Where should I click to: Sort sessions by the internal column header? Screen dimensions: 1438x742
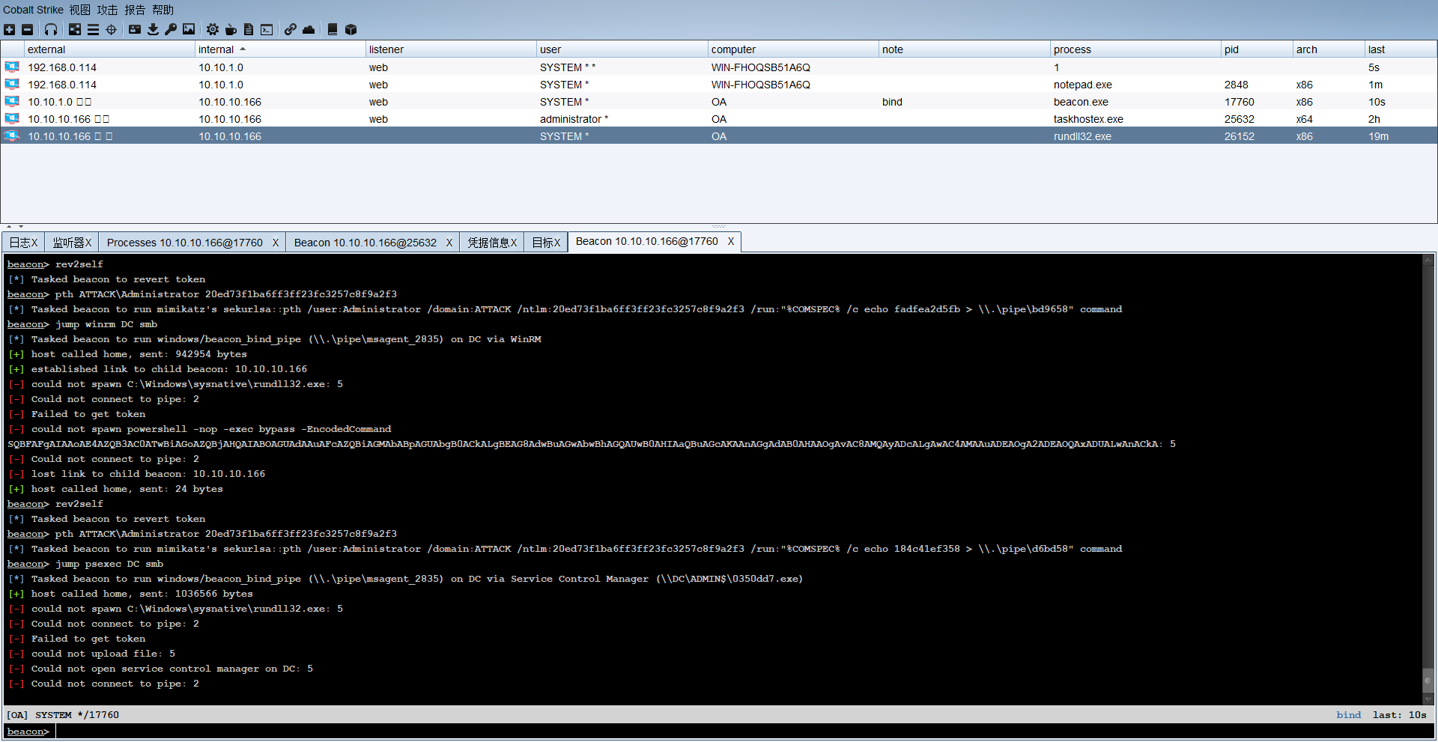click(280, 49)
